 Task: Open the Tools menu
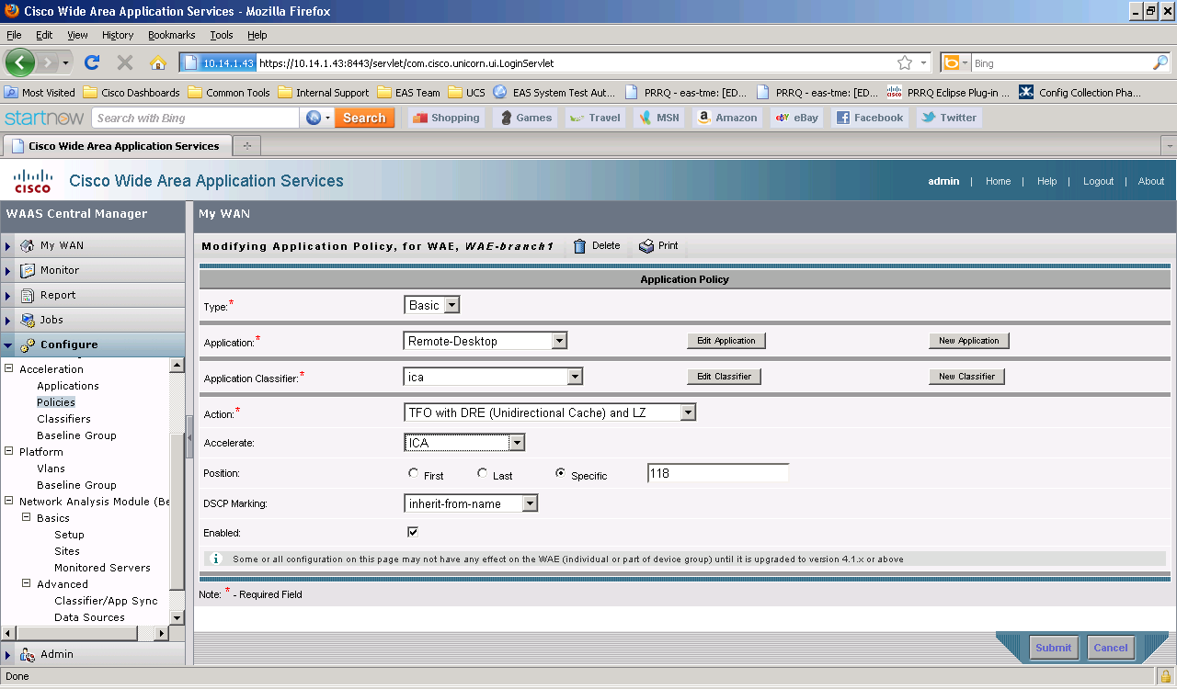pyautogui.click(x=222, y=35)
